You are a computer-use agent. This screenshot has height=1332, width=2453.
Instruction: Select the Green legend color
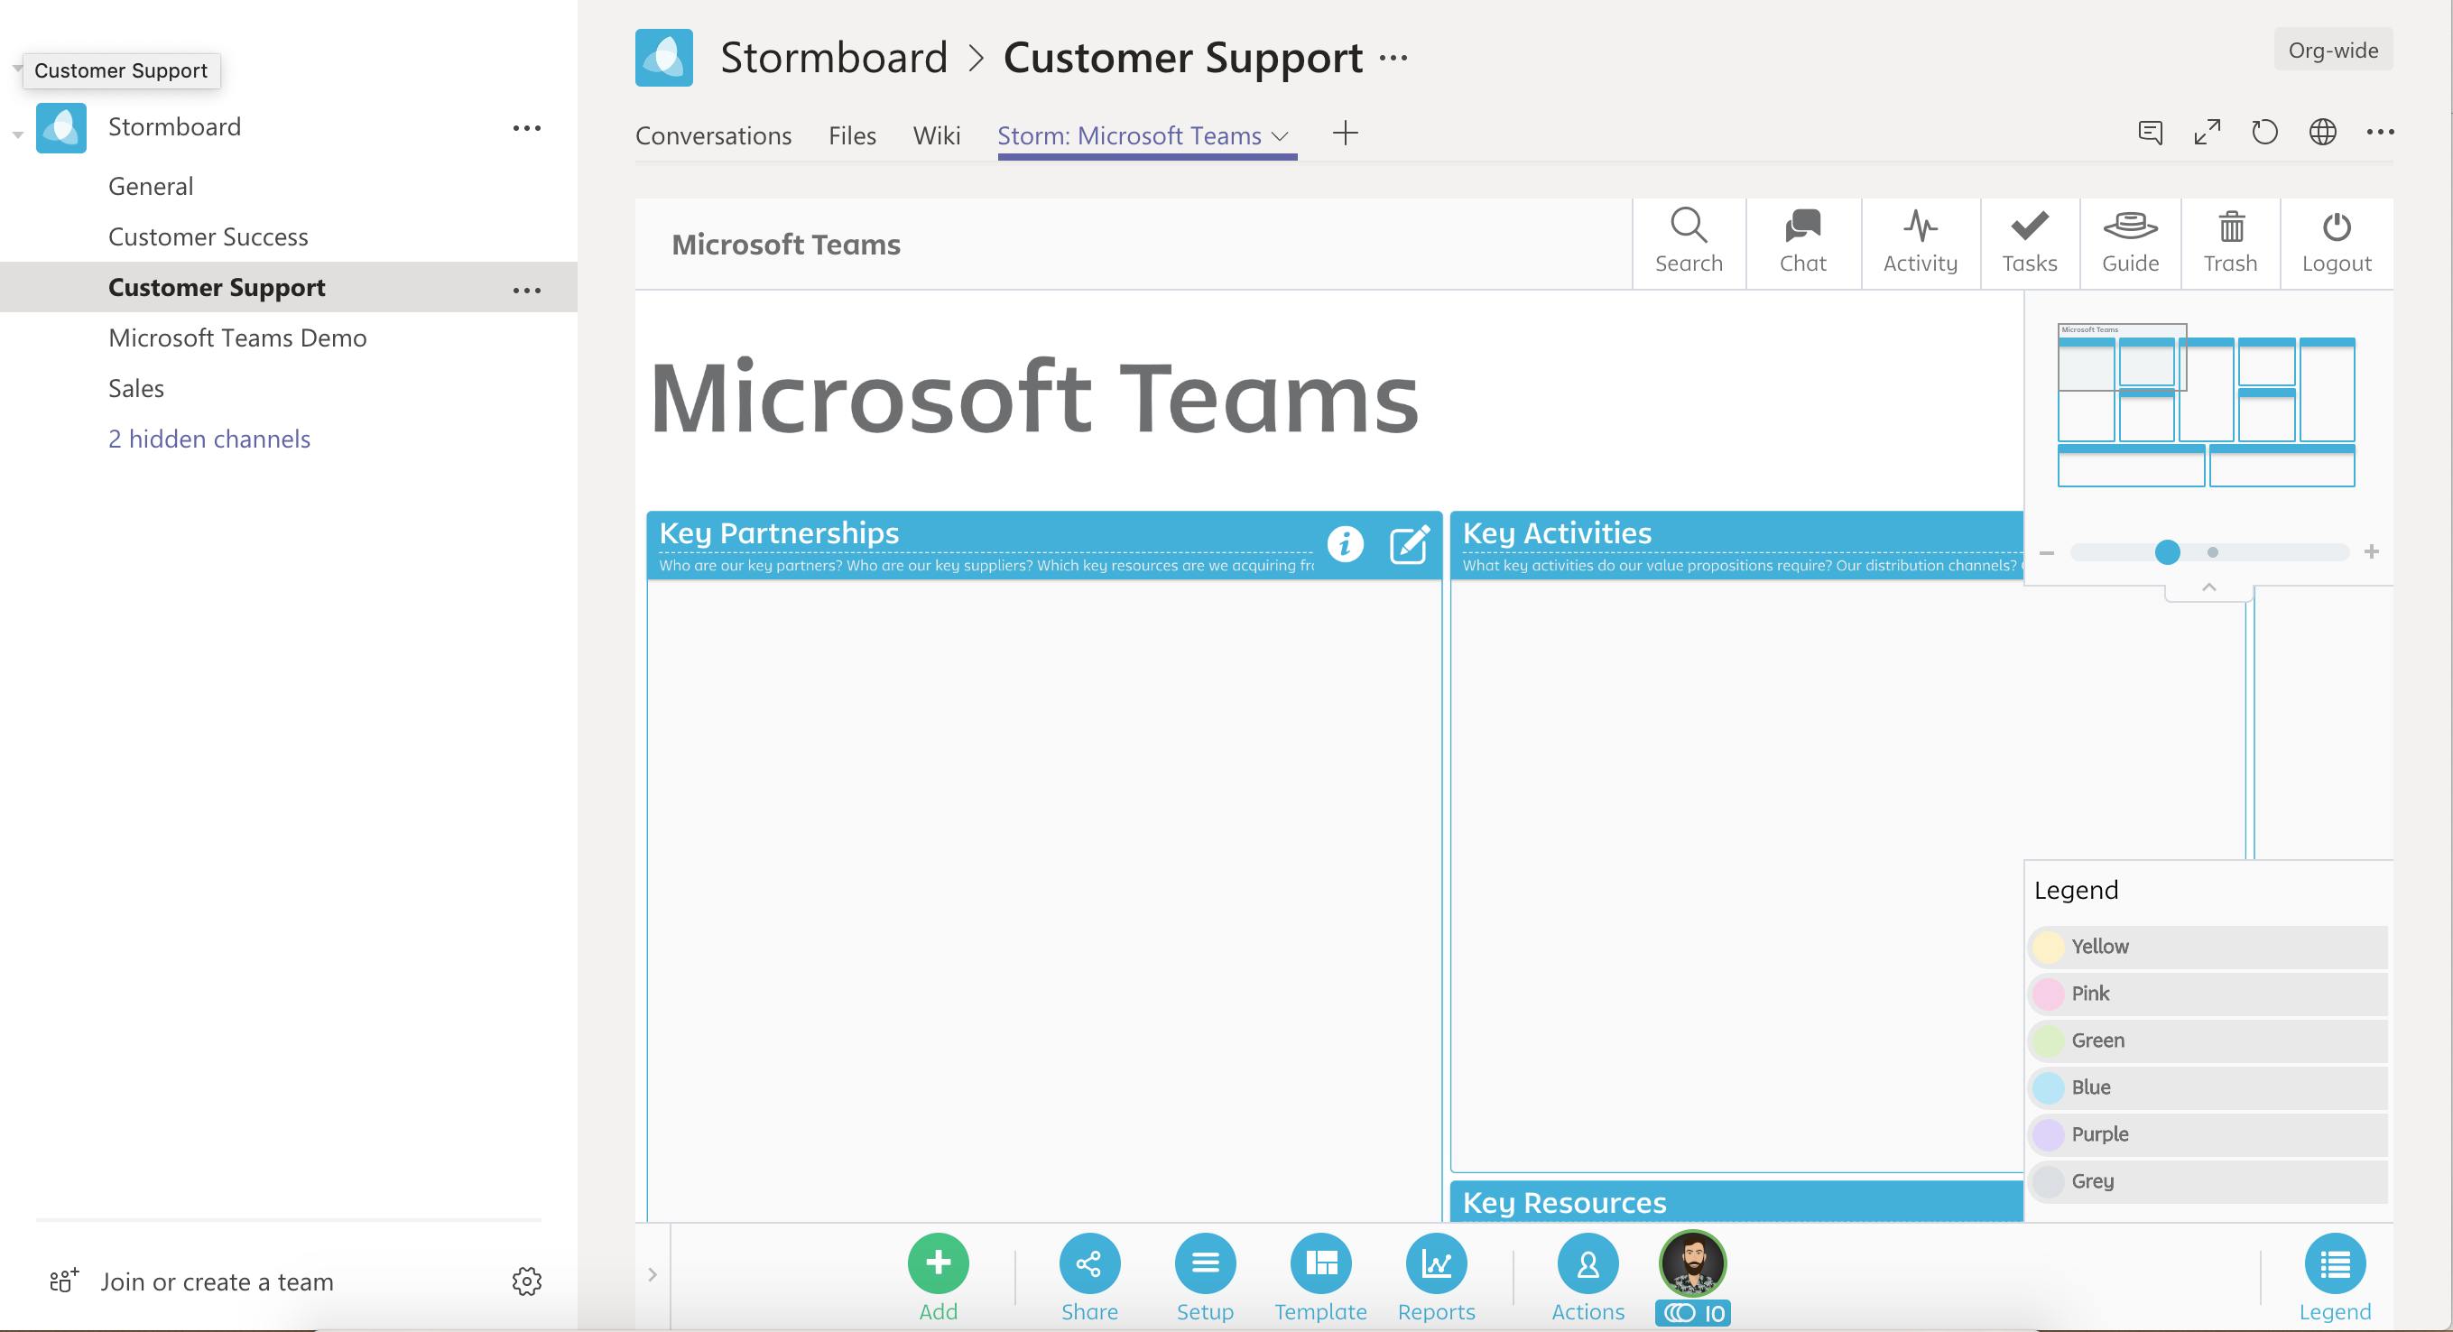(x=2208, y=1041)
